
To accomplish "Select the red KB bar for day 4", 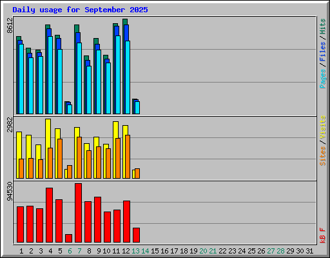I will click(x=49, y=215).
